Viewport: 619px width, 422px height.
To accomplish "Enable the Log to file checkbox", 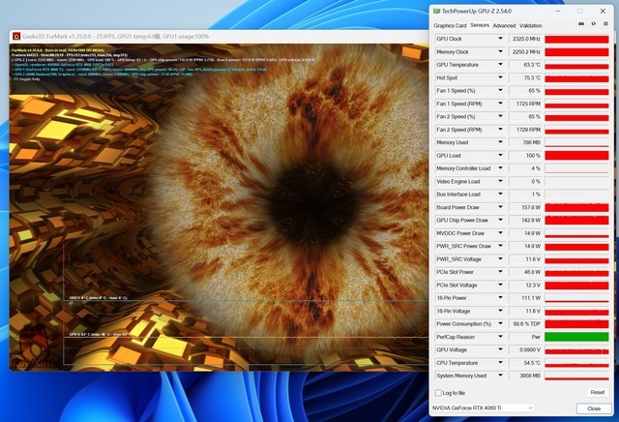I will coord(439,392).
